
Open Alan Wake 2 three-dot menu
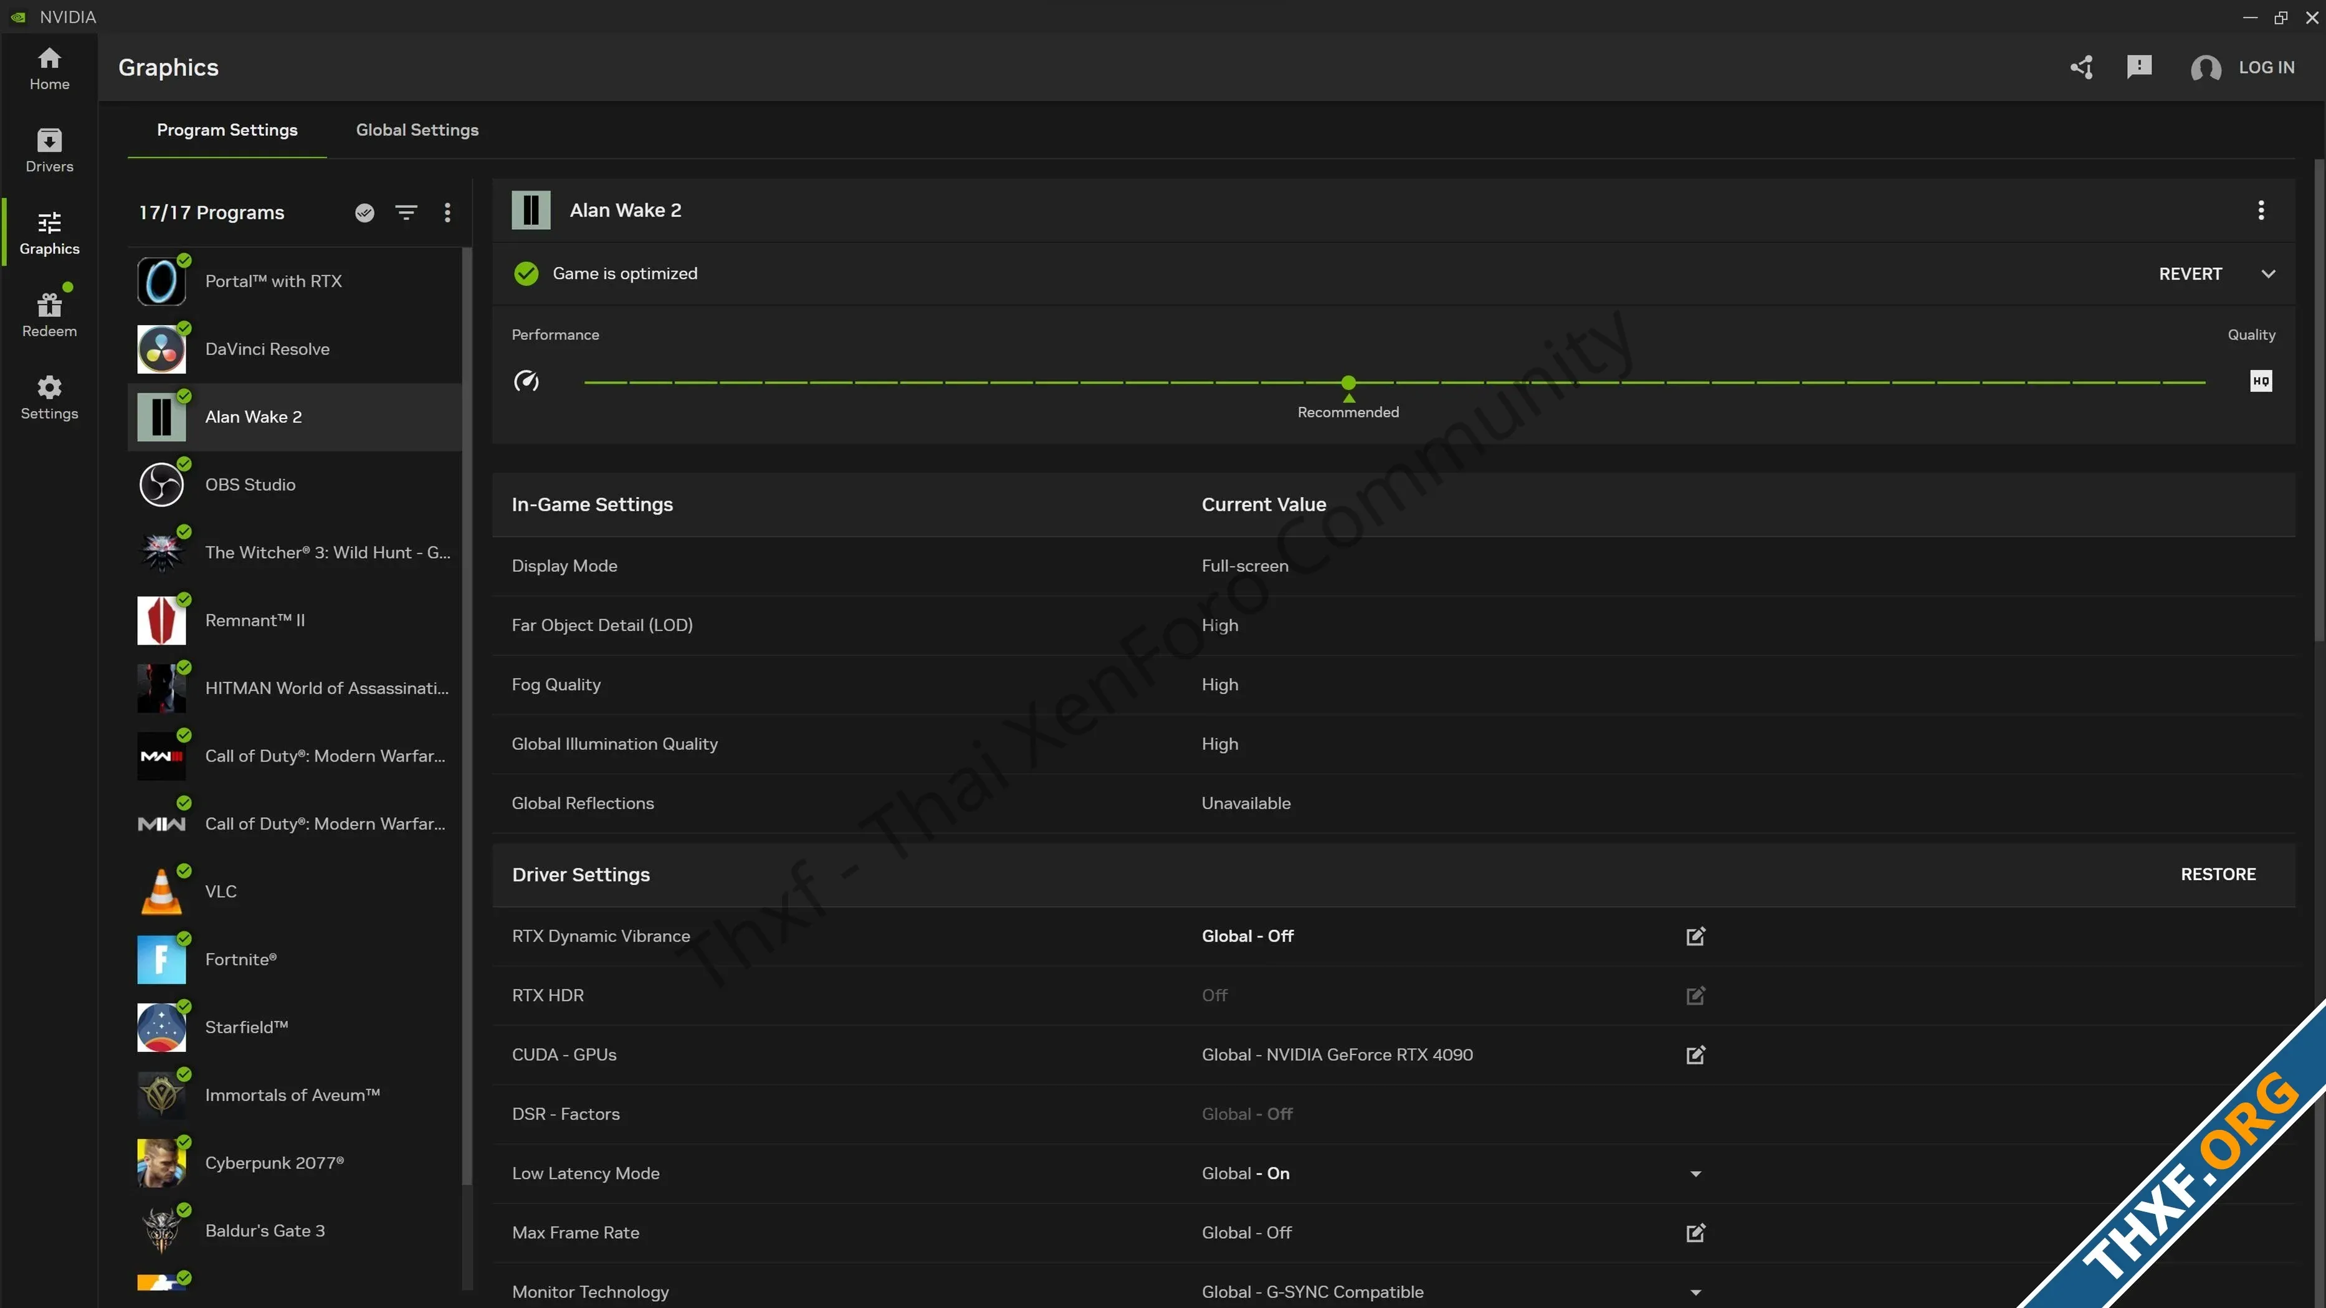point(2261,211)
